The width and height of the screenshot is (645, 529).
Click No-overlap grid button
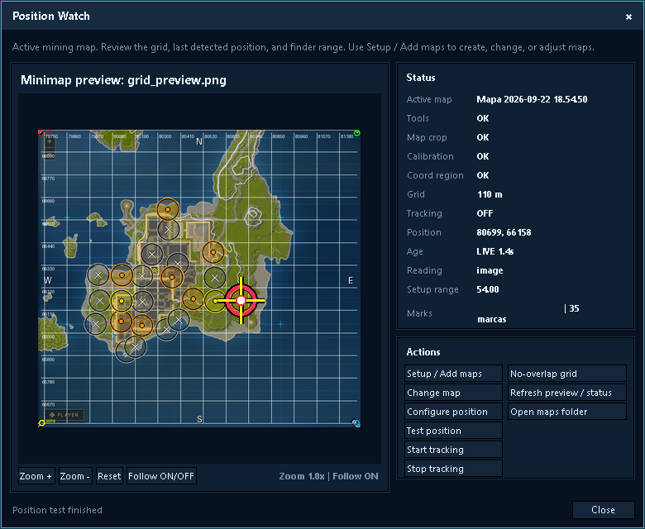click(567, 374)
